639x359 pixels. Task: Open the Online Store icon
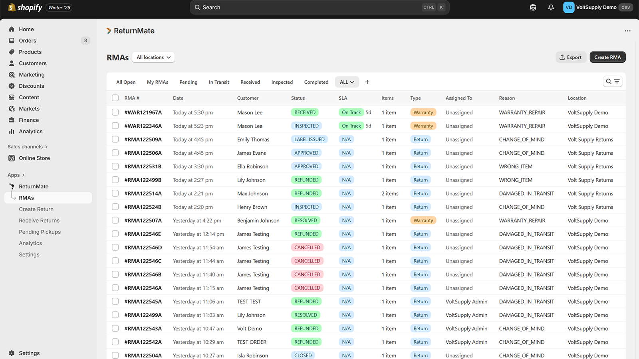point(12,158)
